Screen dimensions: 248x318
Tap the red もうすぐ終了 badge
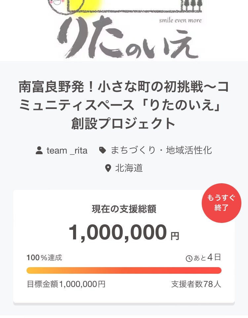221,203
